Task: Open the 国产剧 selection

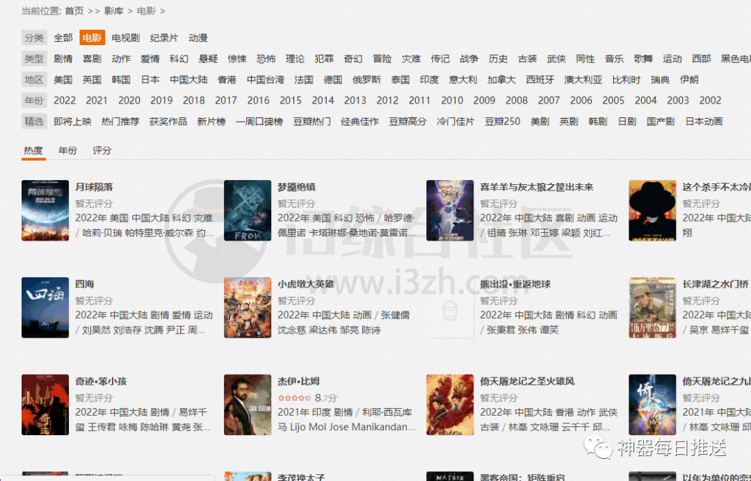Action: pos(661,122)
